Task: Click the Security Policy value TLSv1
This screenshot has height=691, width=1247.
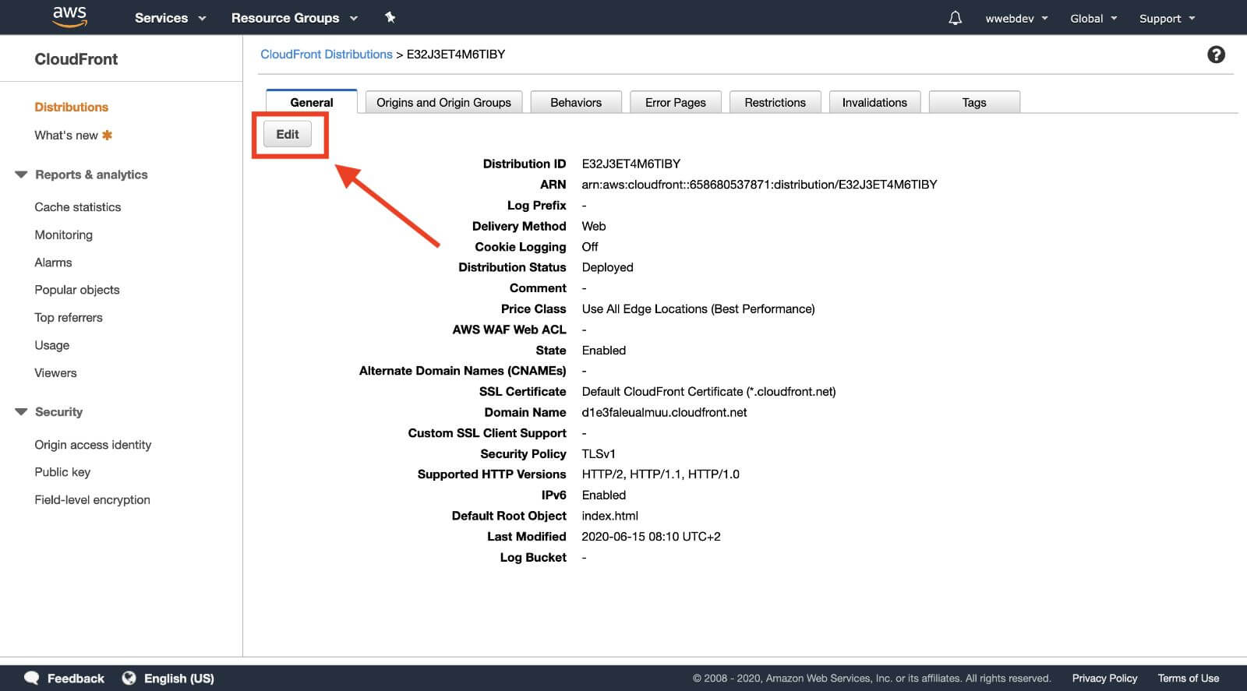Action: [599, 453]
